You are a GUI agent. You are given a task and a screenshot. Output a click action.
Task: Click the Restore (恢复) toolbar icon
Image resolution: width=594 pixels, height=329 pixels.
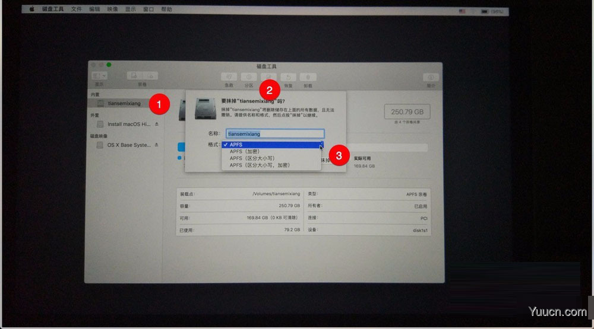coord(288,77)
